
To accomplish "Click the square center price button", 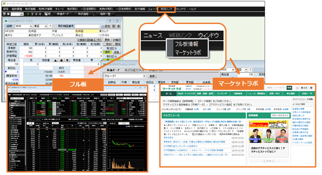I will [x=61, y=60].
